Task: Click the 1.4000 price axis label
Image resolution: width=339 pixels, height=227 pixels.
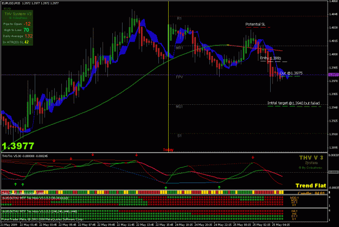Action: click(334, 54)
